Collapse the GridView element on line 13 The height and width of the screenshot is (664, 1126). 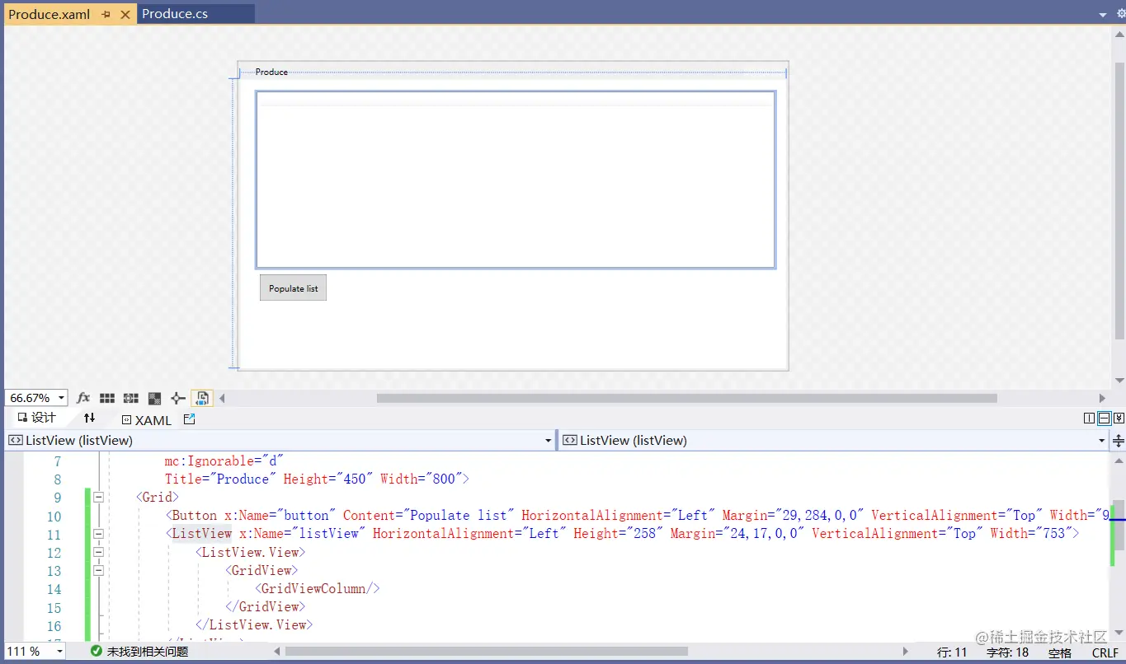pyautogui.click(x=99, y=570)
